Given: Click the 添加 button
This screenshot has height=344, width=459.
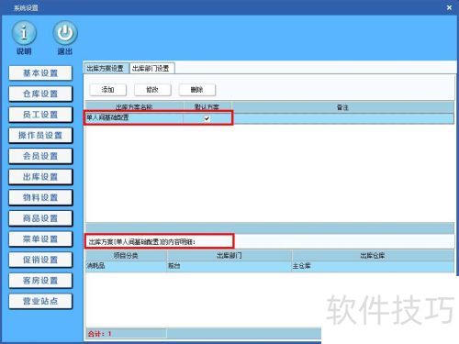Looking at the screenshot, I should (x=108, y=90).
